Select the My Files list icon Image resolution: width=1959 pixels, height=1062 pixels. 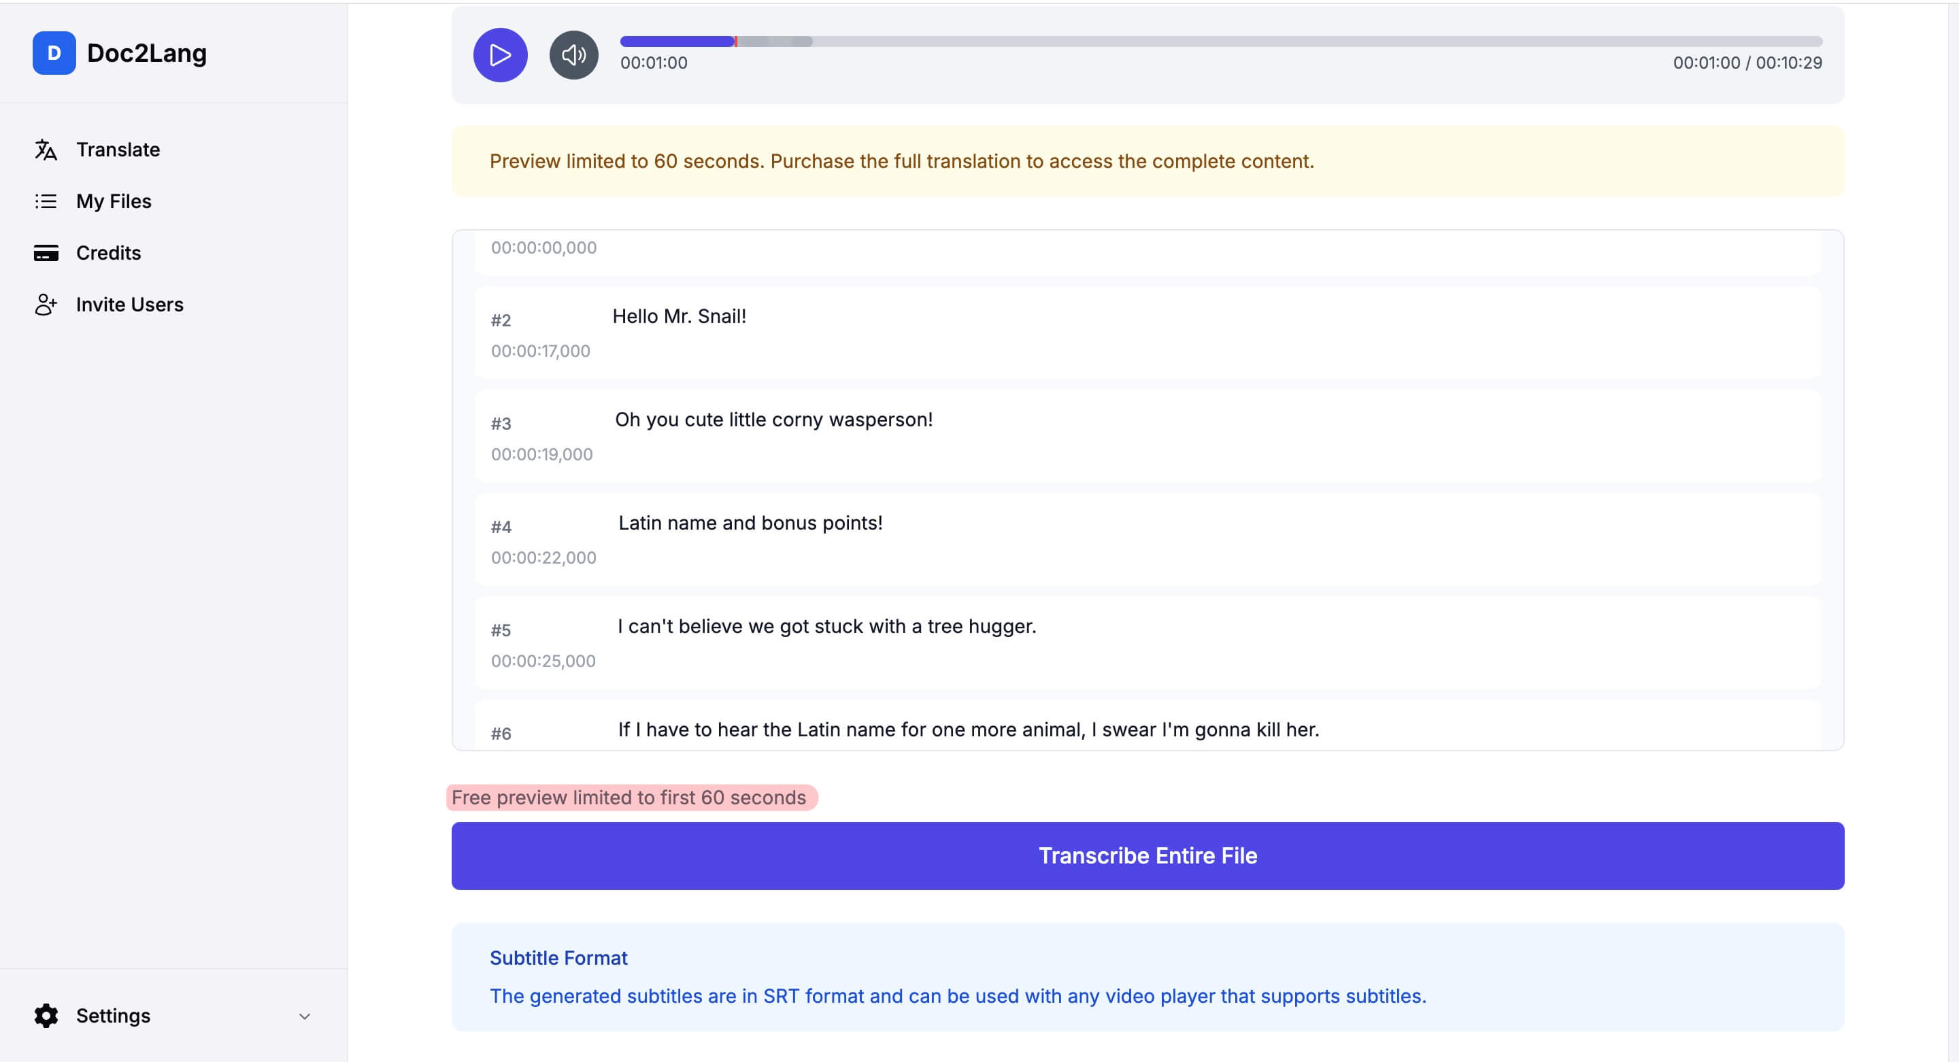pyautogui.click(x=46, y=201)
